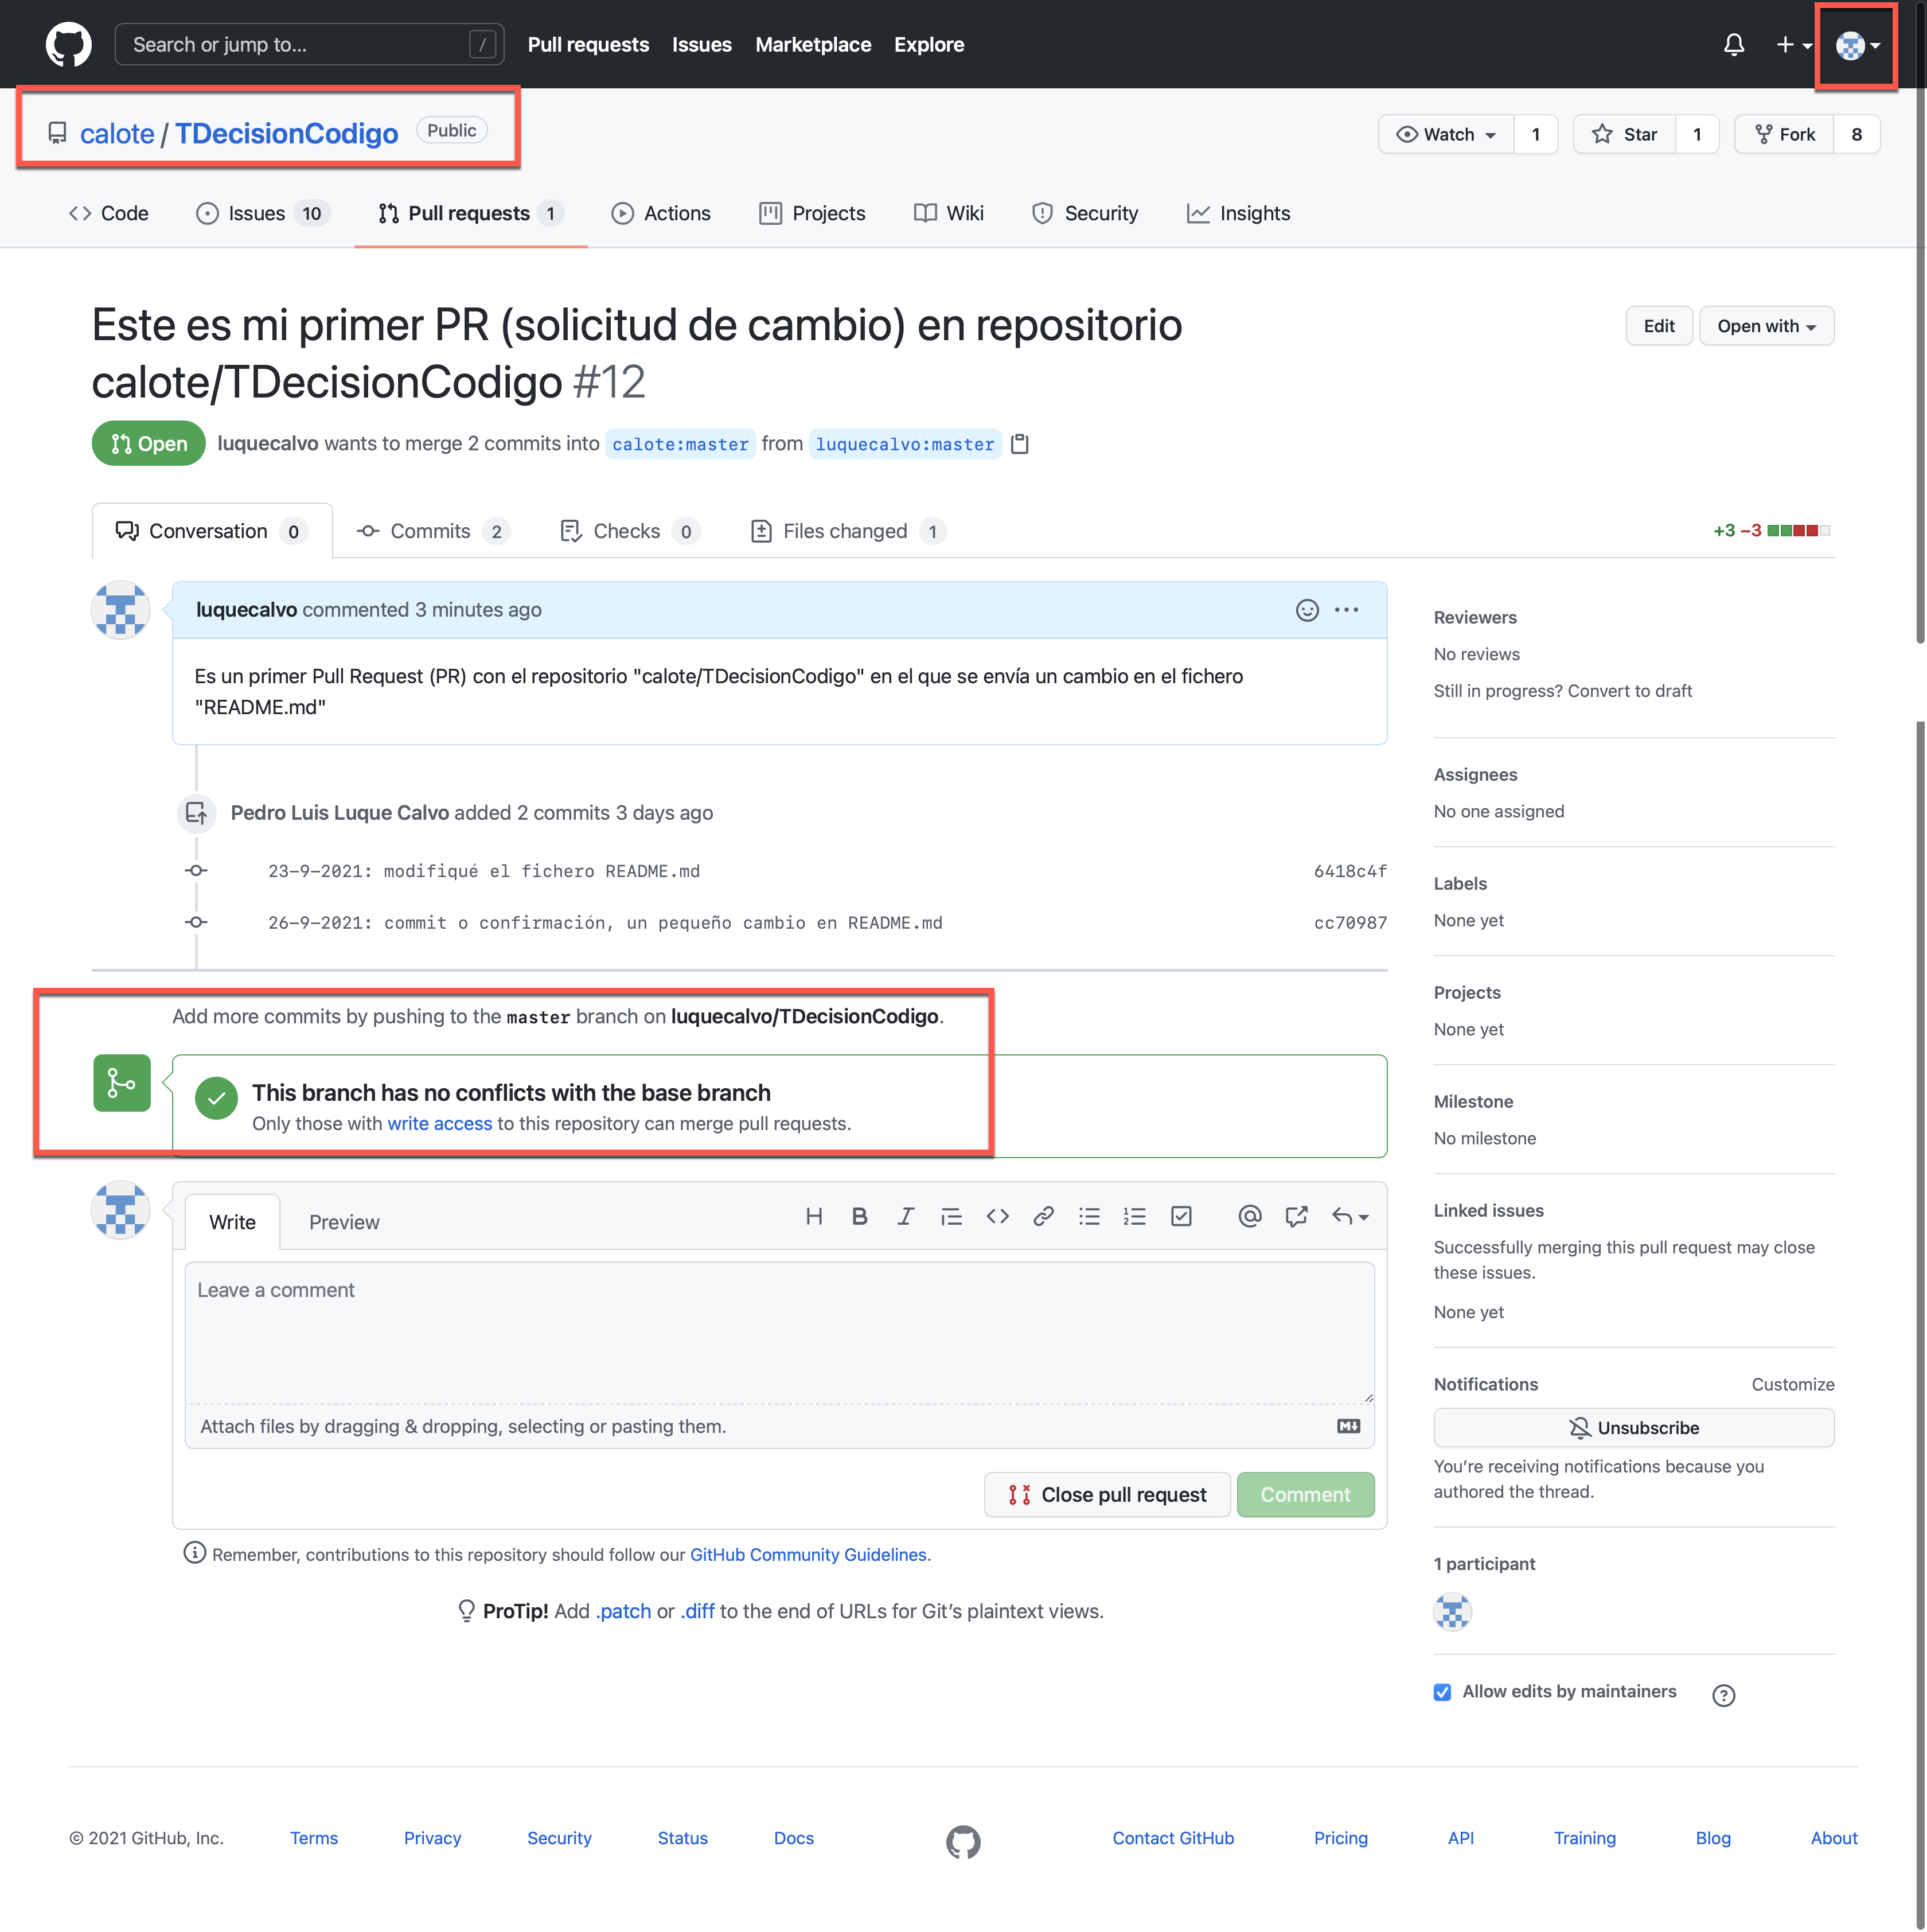Add a task list icon
Image resolution: width=1927 pixels, height=1932 pixels.
1181,1216
